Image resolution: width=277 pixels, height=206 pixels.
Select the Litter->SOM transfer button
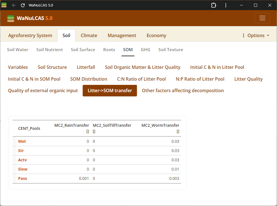pyautogui.click(x=110, y=90)
